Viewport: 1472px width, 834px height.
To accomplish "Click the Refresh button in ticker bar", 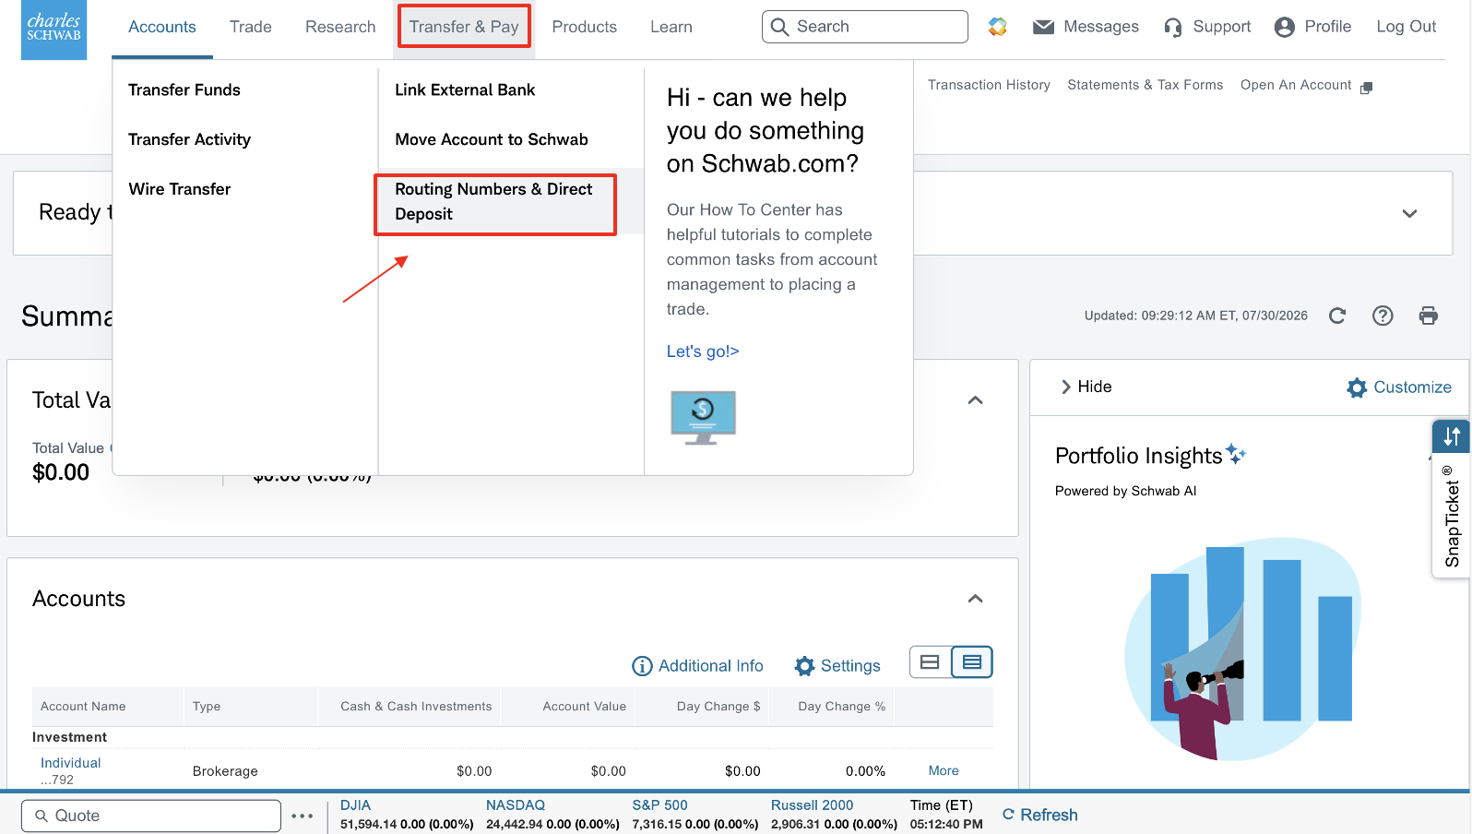I will point(1039,815).
